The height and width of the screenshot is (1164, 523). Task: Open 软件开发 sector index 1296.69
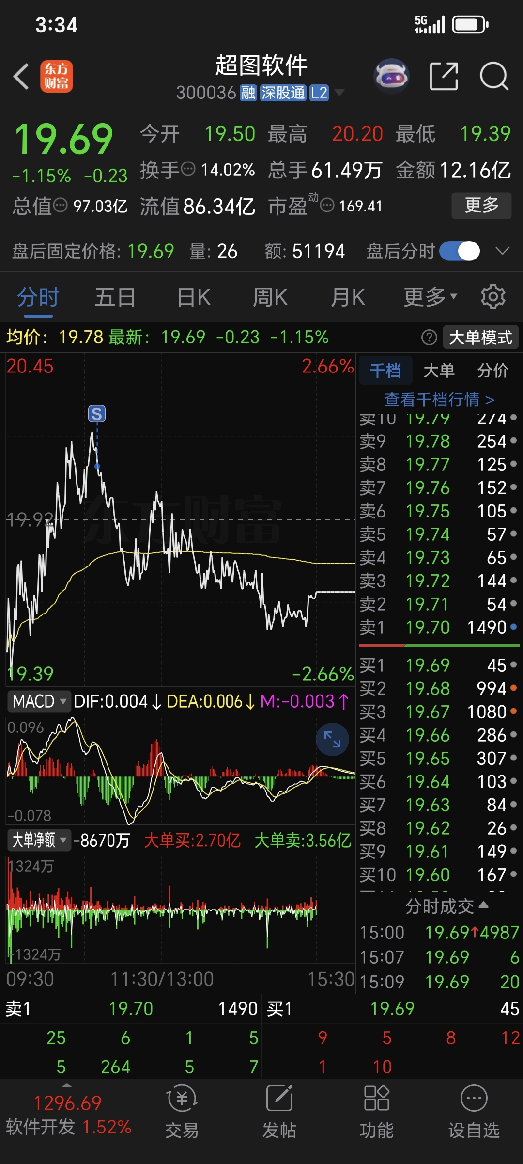tap(68, 1115)
